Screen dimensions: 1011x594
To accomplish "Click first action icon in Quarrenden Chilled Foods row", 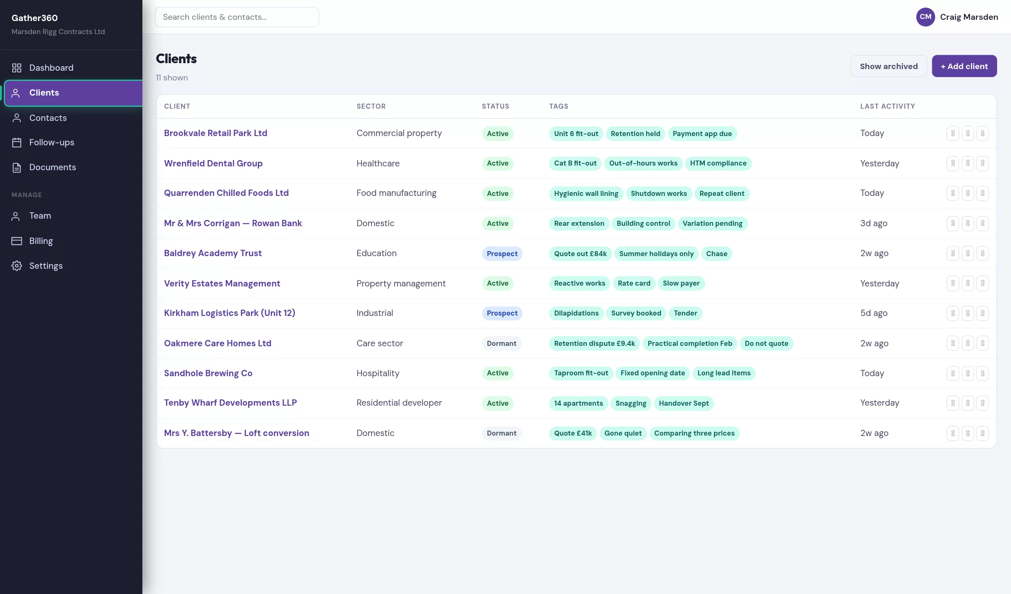I will pos(953,193).
